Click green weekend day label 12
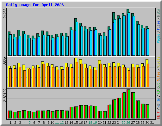The width and height of the screenshot is (162, 126). [x=62, y=123]
